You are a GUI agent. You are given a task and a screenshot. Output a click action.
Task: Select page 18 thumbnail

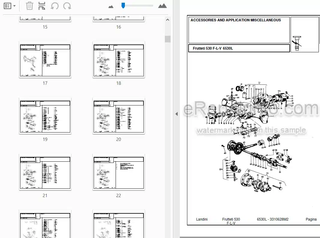click(x=119, y=60)
